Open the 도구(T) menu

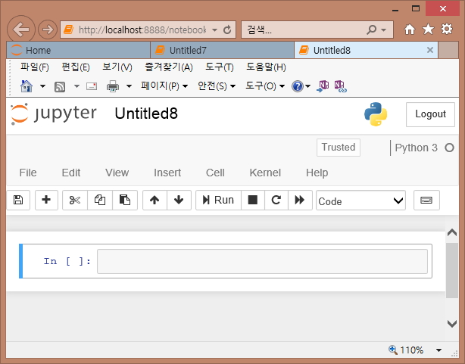[220, 67]
